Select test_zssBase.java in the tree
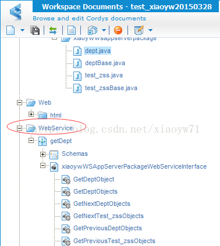This screenshot has height=246, width=220. [111, 88]
